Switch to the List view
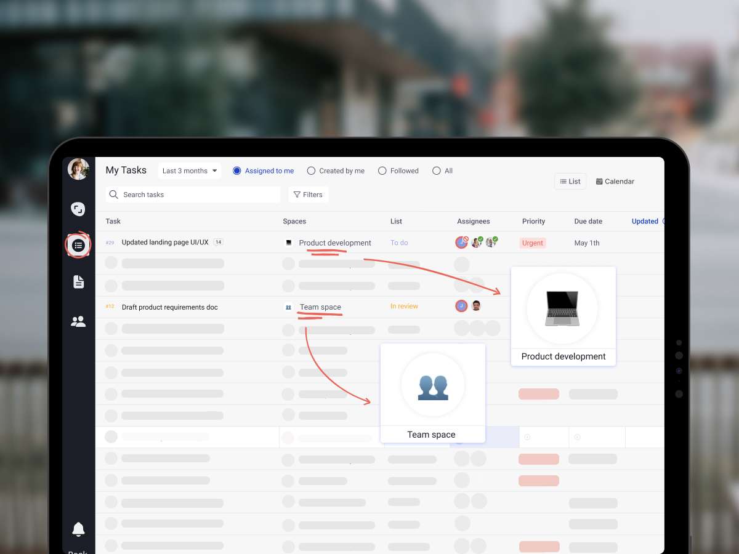 (x=570, y=182)
